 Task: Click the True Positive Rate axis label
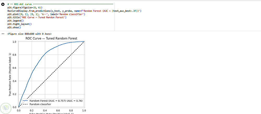click(10, 74)
